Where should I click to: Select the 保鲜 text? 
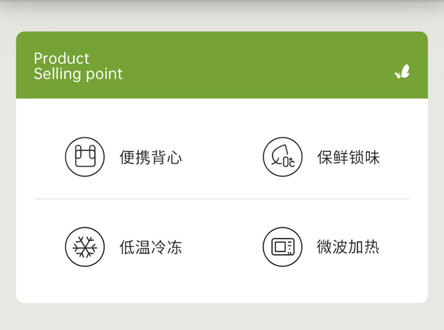tap(333, 157)
